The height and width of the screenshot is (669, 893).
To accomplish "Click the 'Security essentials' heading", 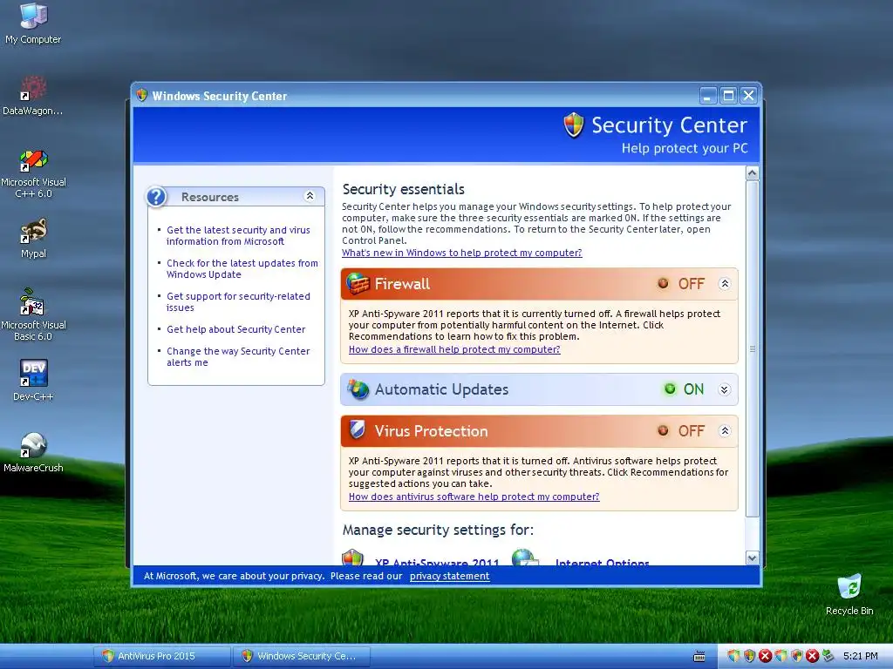I will [x=403, y=189].
